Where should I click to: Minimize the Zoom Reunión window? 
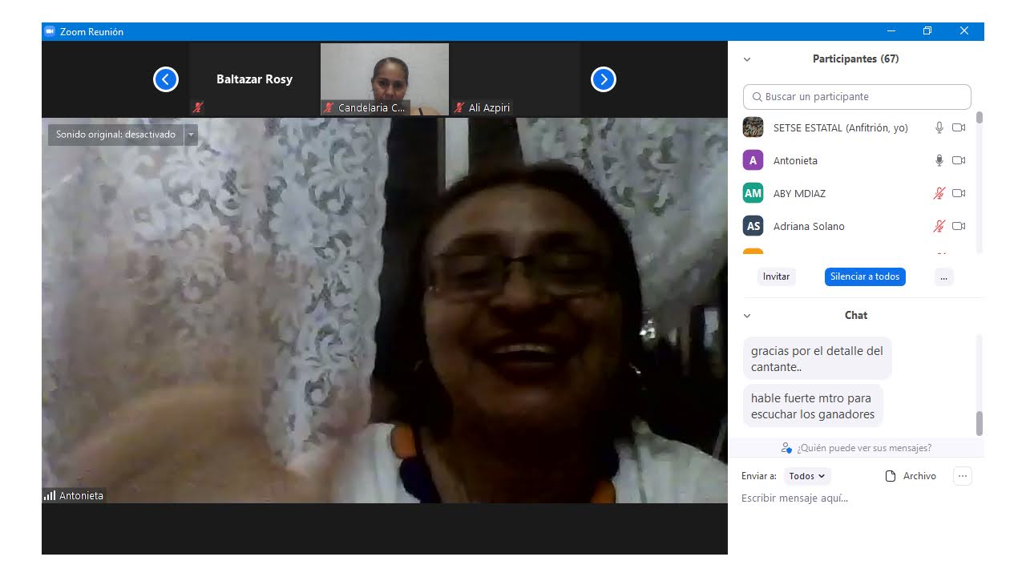click(x=891, y=31)
